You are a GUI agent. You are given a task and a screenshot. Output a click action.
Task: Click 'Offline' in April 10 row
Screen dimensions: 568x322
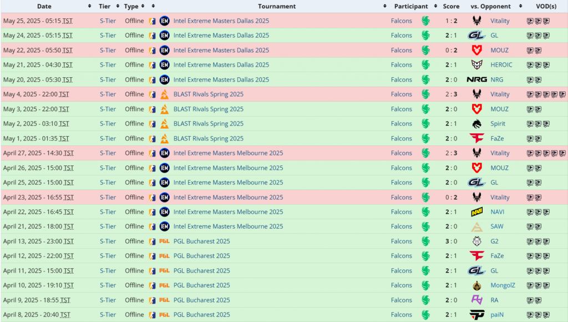134,285
